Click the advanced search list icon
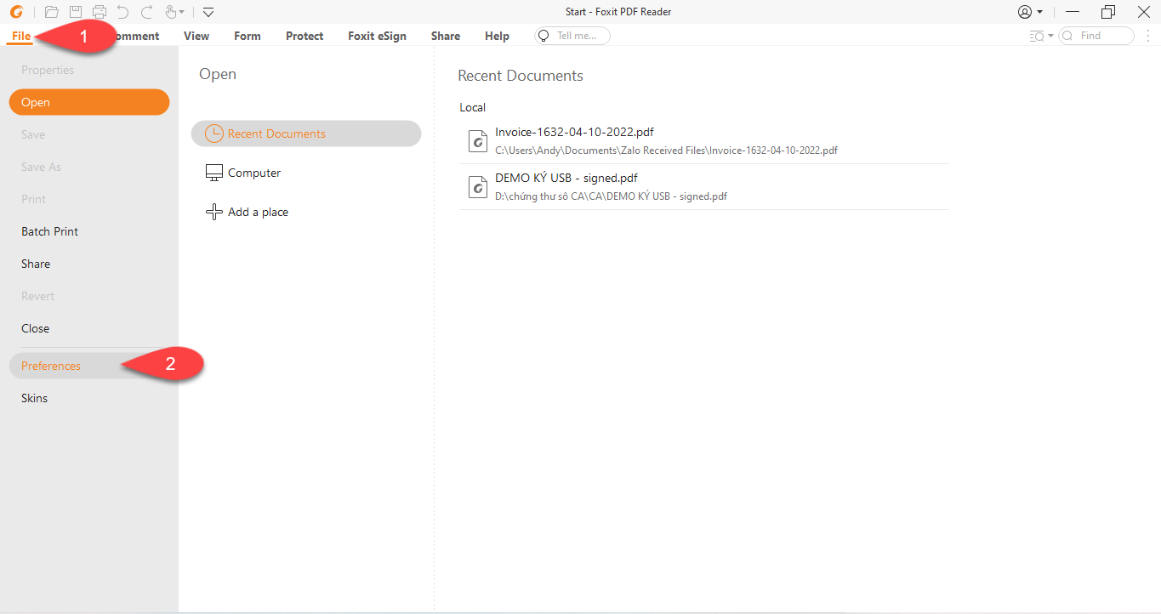The height and width of the screenshot is (614, 1161). point(1036,36)
